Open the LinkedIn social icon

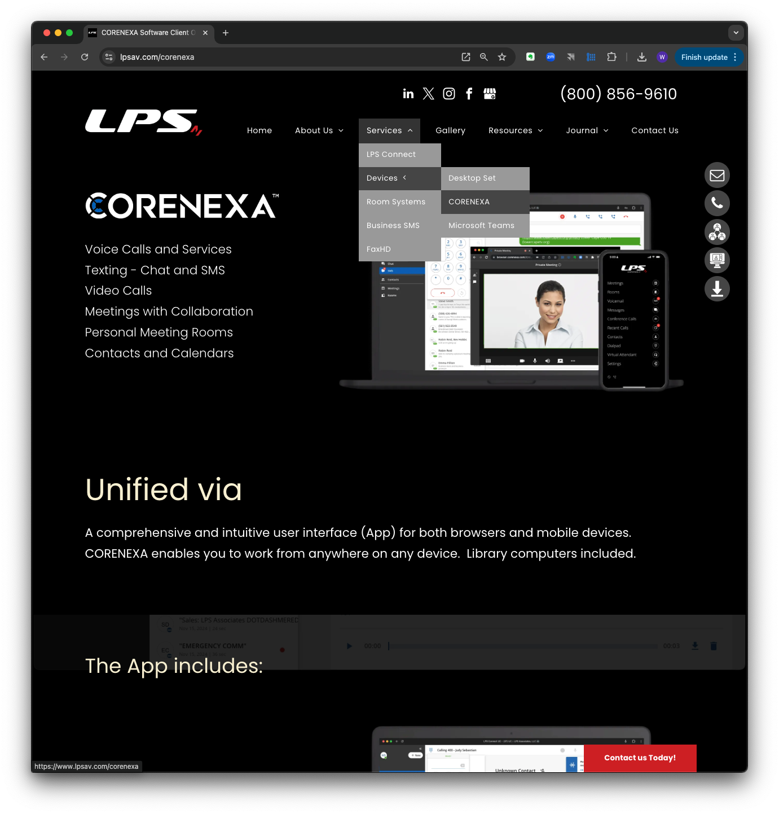point(408,94)
